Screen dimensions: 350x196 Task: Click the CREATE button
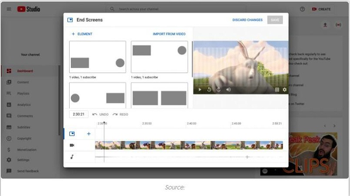tap(321, 9)
